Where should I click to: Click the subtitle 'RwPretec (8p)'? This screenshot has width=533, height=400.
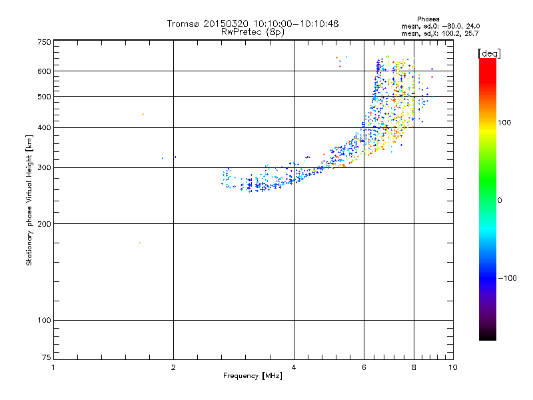253,32
